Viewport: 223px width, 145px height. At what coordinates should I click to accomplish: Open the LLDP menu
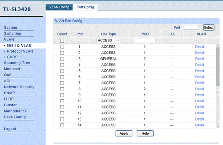[x=9, y=99]
